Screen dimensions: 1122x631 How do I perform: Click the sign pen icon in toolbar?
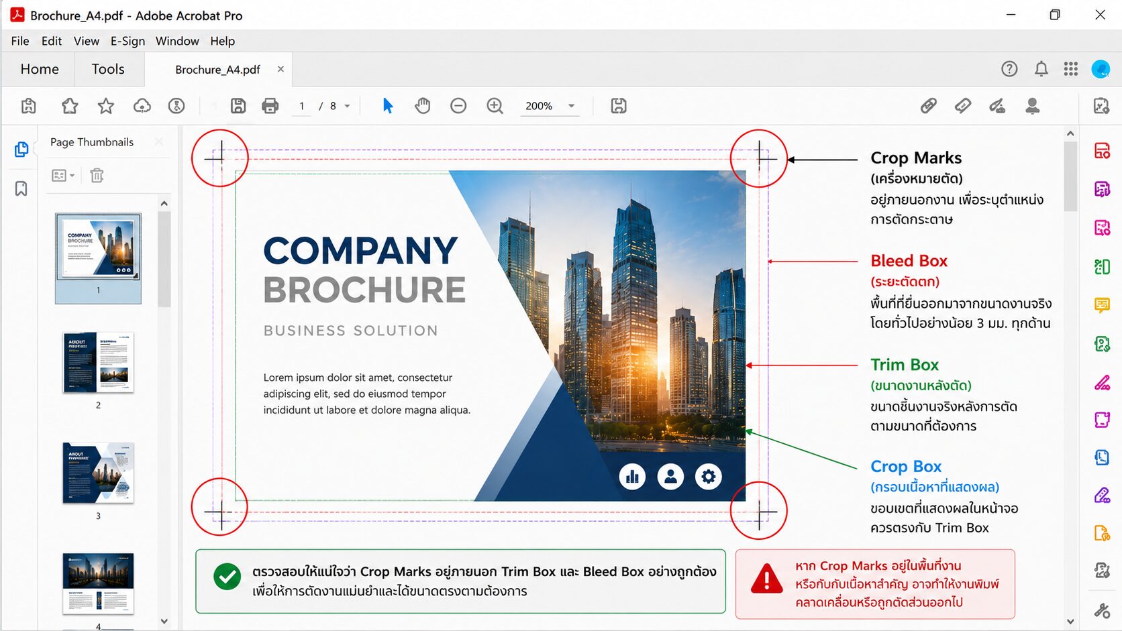click(997, 106)
